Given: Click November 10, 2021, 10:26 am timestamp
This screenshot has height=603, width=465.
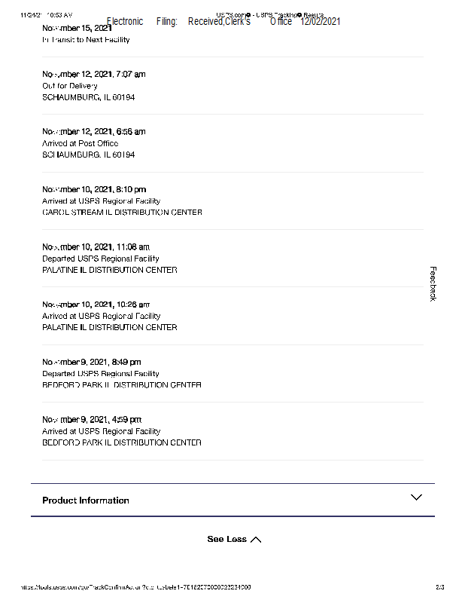Looking at the screenshot, I should click(x=96, y=304).
